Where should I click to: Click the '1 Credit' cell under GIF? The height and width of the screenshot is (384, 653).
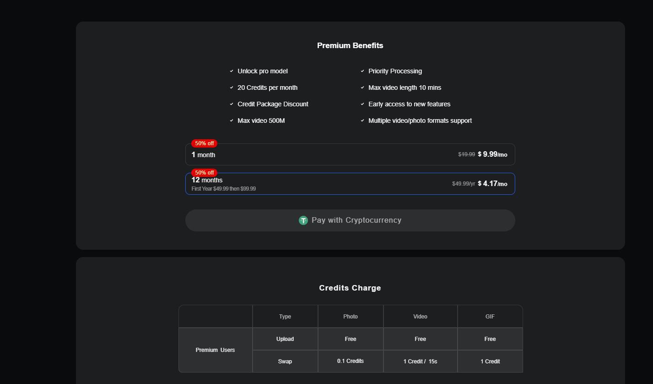[x=490, y=361]
